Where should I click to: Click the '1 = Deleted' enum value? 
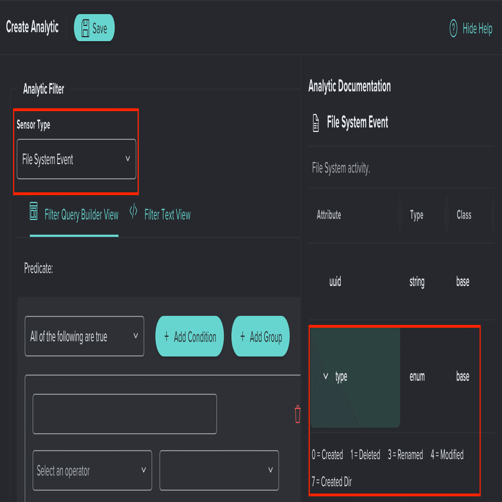pos(366,455)
